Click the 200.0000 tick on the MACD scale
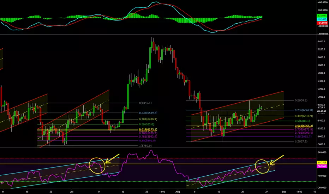 point(323,10)
